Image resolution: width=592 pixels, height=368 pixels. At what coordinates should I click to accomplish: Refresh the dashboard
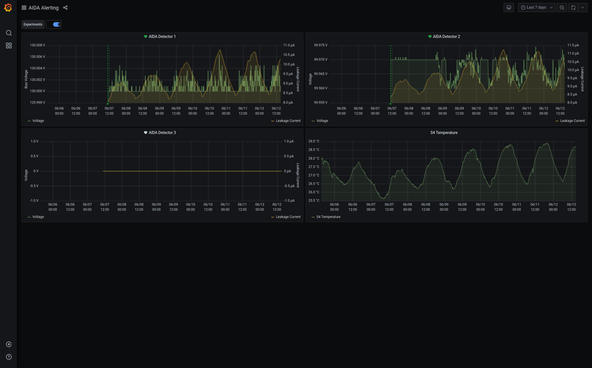pos(573,8)
